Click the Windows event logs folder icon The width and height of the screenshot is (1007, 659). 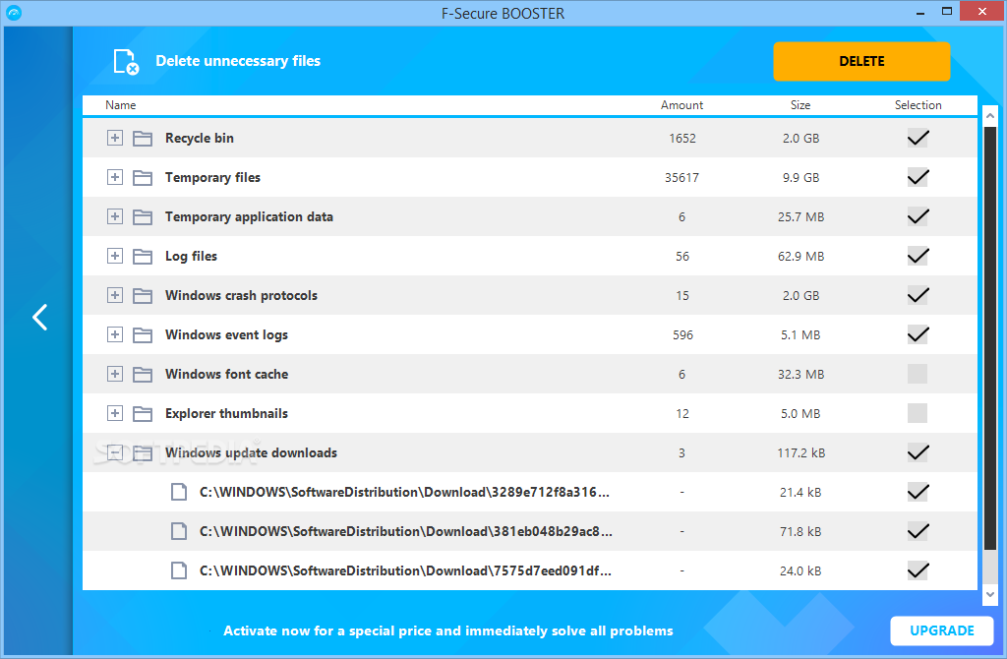pos(143,334)
